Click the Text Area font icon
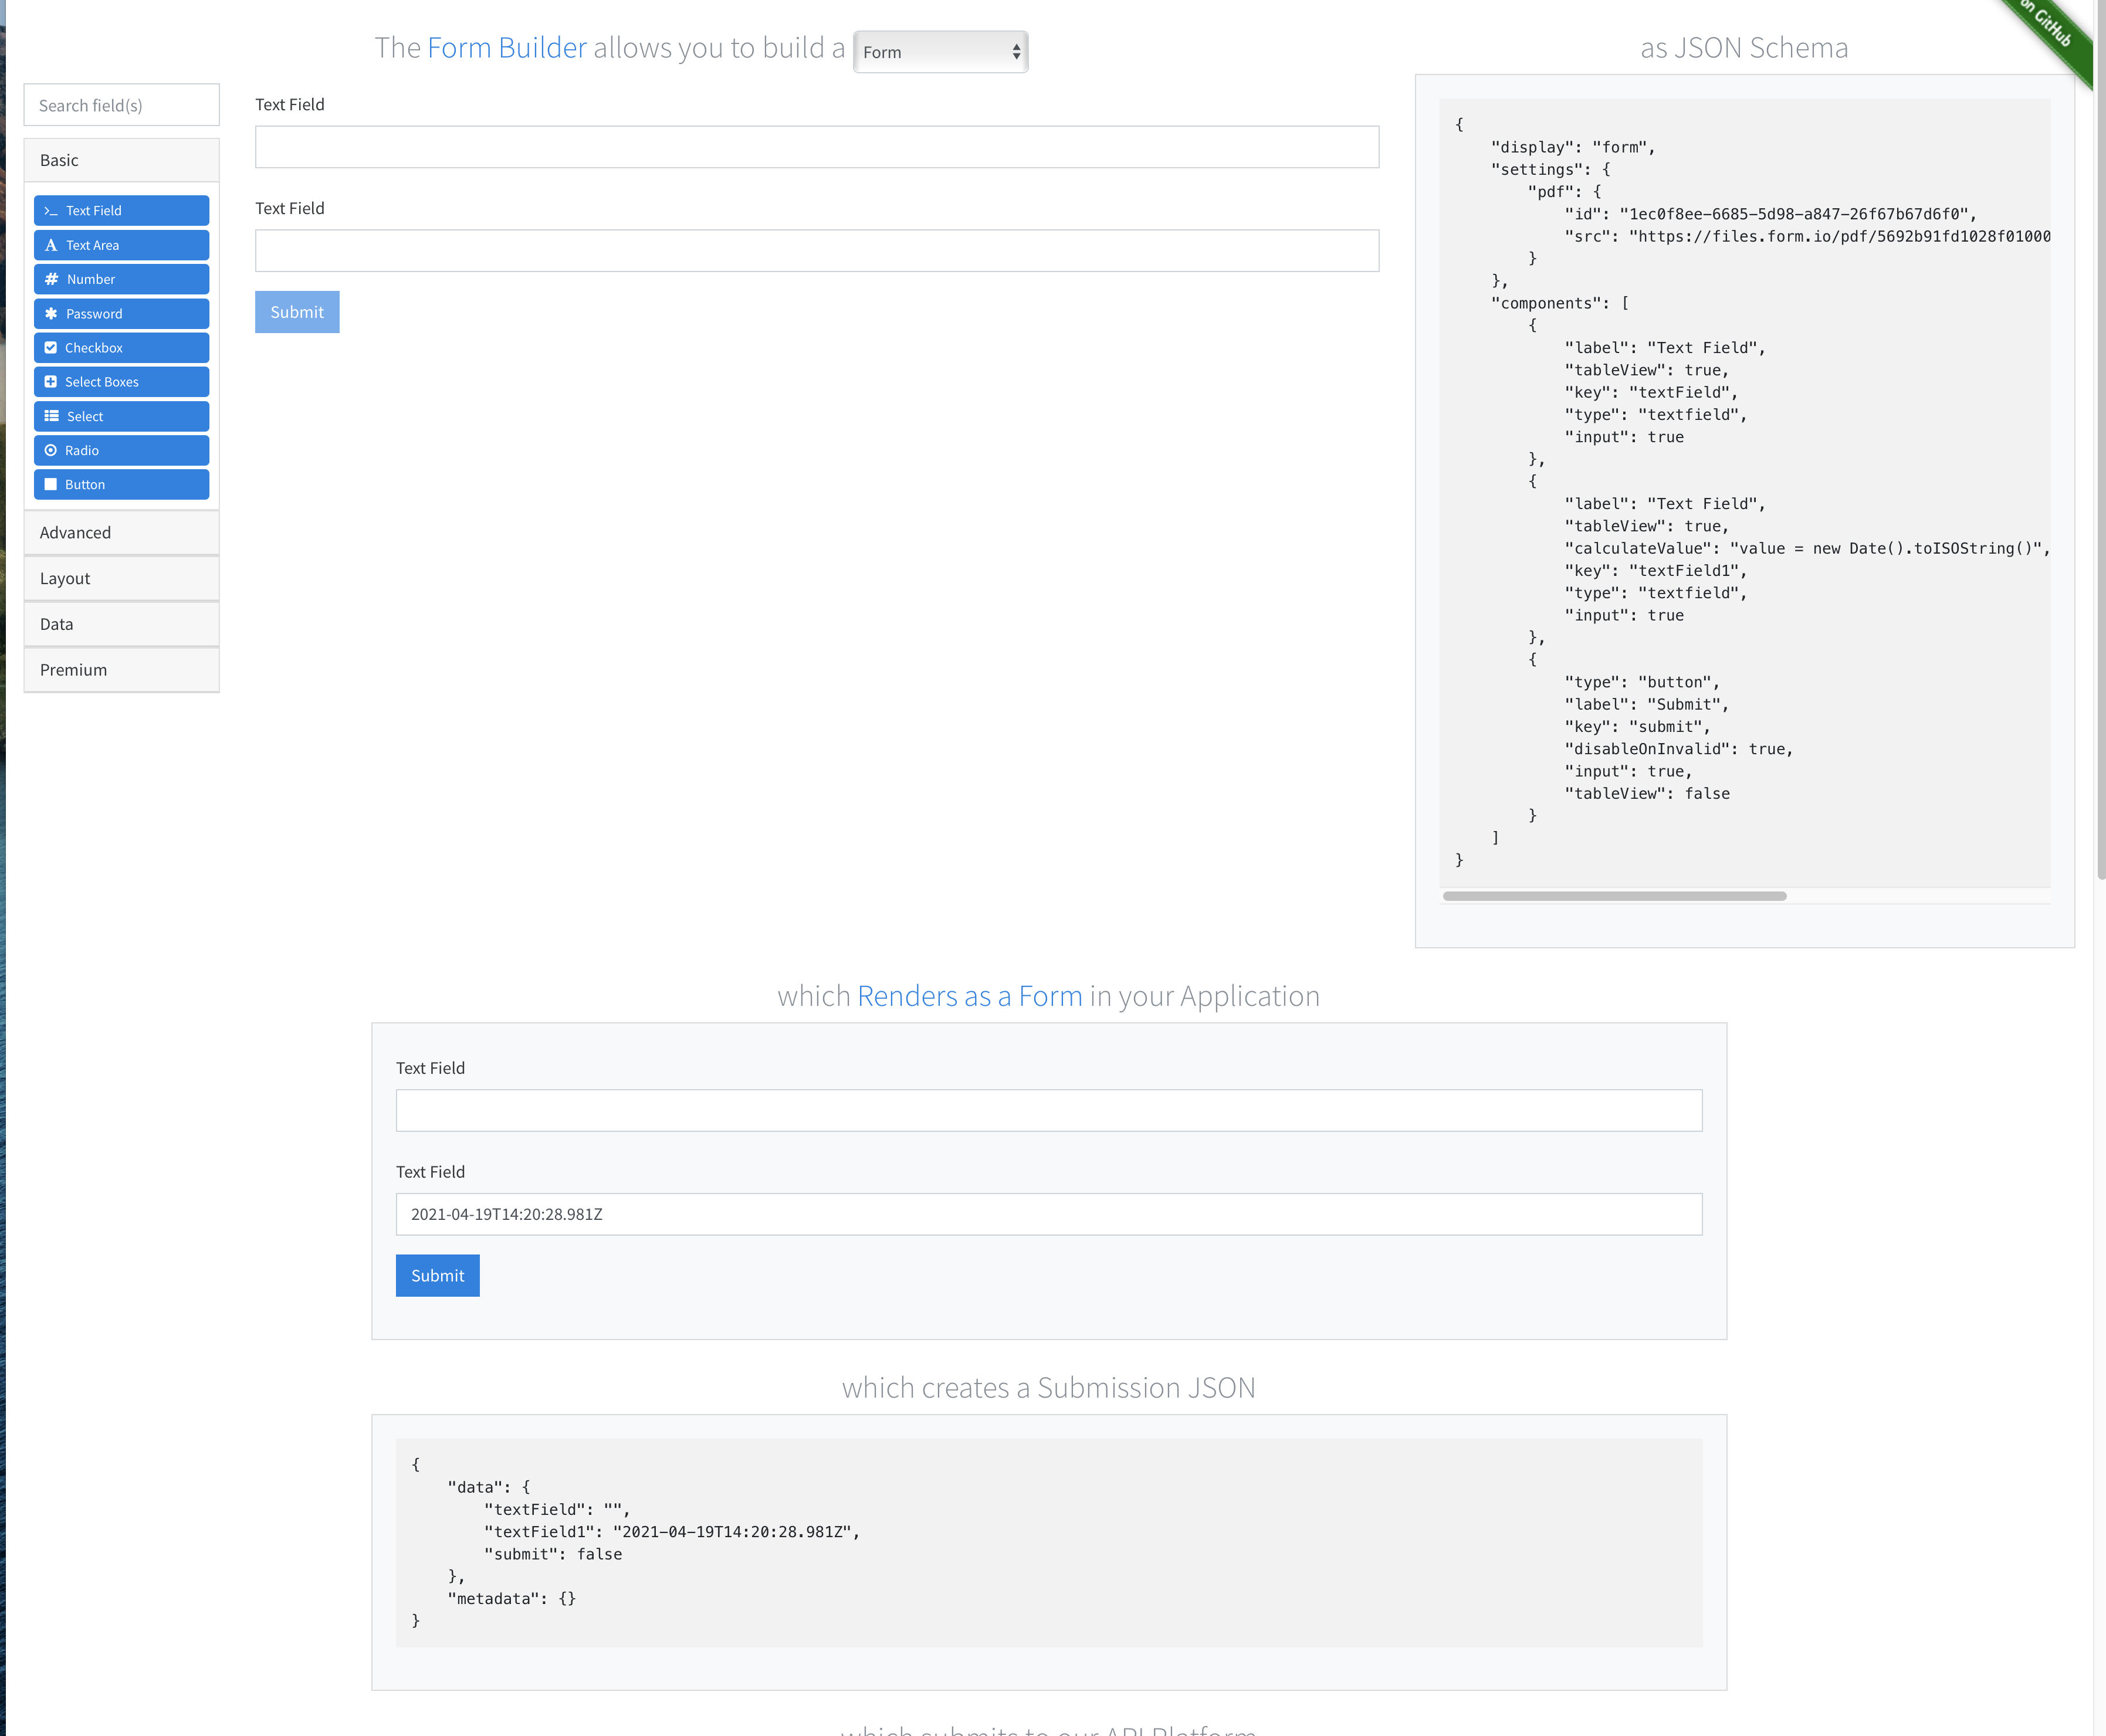The image size is (2106, 1736). click(x=51, y=245)
